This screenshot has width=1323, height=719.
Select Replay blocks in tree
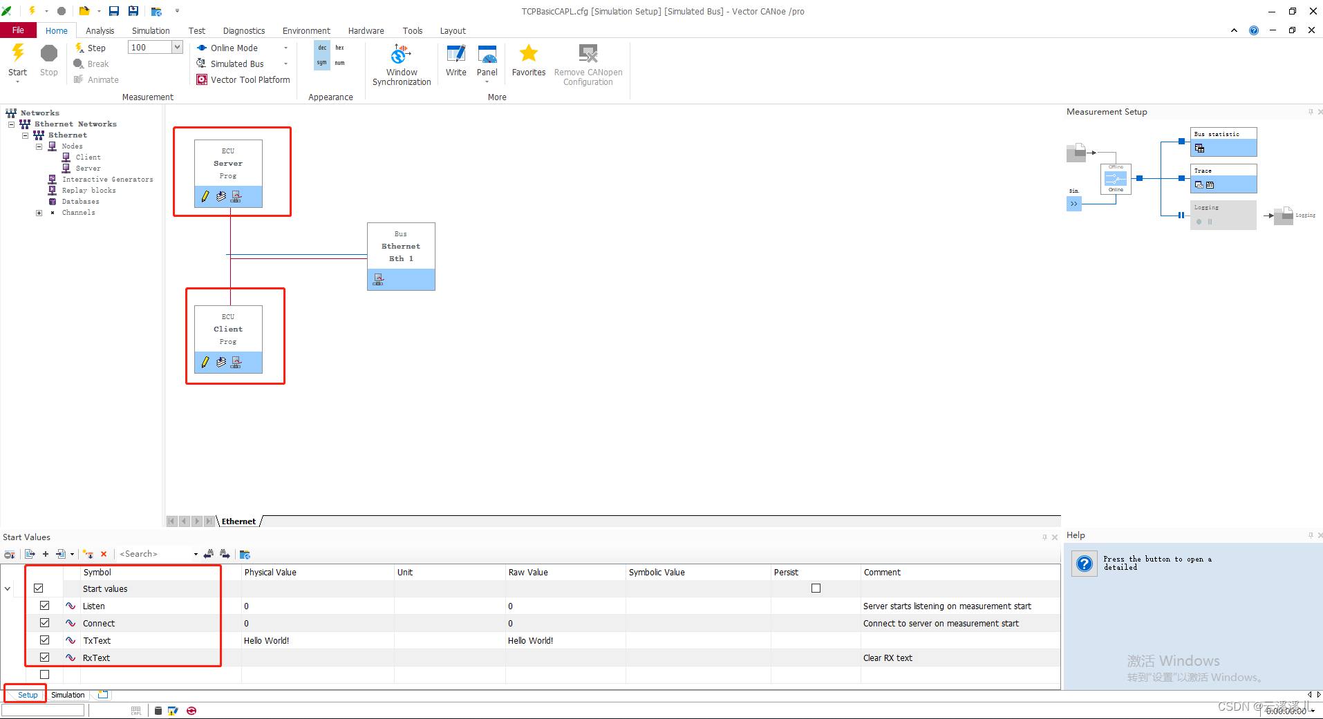point(89,191)
